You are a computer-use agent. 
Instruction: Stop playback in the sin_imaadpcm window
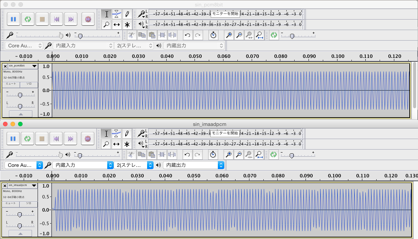42,139
